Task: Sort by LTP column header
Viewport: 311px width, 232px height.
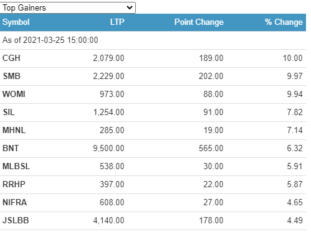Action: click(x=117, y=22)
